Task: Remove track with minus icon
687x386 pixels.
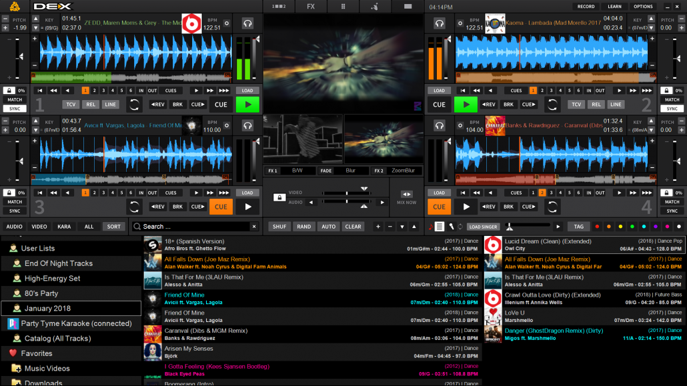Action: pos(390,227)
